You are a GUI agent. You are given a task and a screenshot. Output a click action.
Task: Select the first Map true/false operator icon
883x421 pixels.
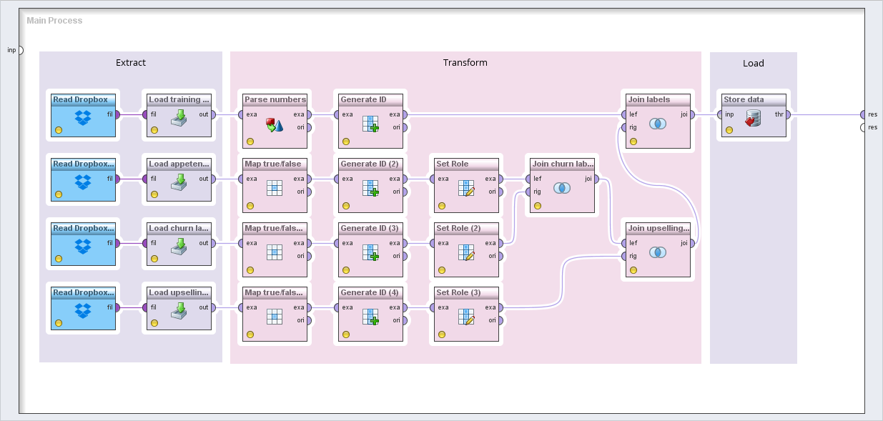click(x=275, y=188)
